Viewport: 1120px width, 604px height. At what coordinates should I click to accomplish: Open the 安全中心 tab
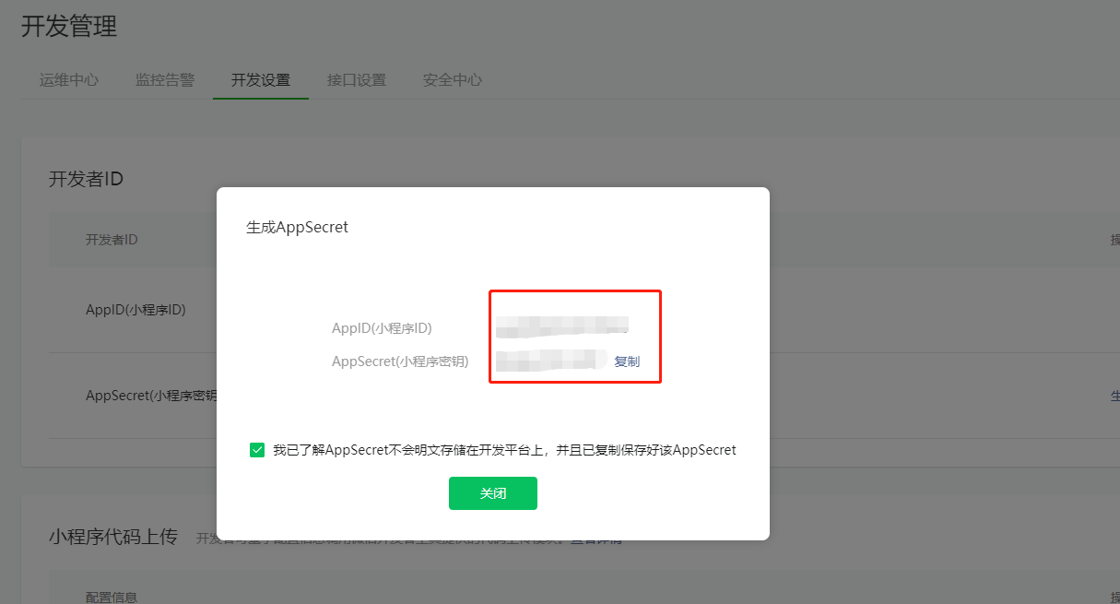point(453,80)
